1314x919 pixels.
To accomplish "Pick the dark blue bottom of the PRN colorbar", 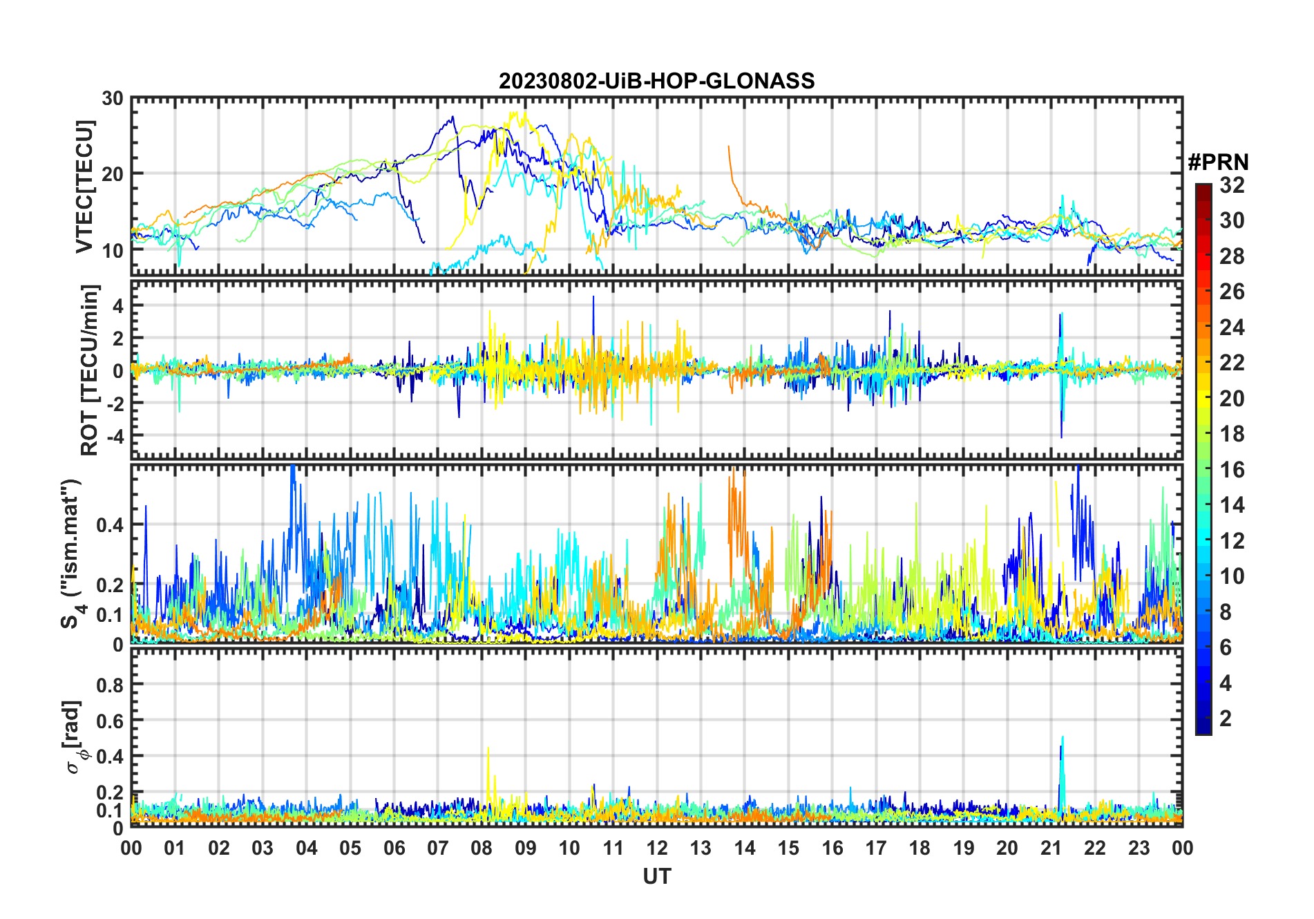I will tap(1203, 729).
